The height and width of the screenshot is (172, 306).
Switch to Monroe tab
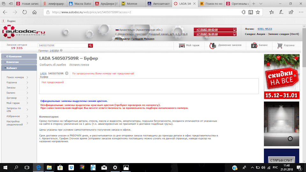point(132,4)
